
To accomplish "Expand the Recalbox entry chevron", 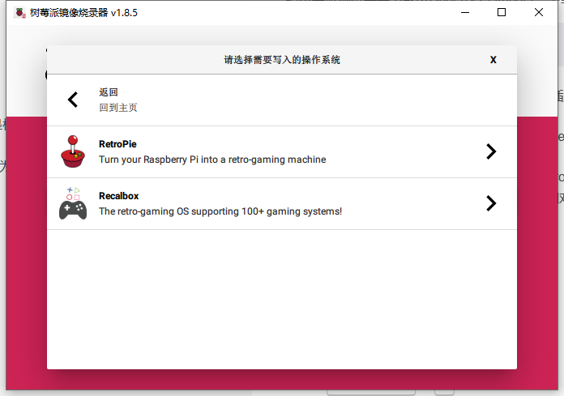I will click(491, 203).
